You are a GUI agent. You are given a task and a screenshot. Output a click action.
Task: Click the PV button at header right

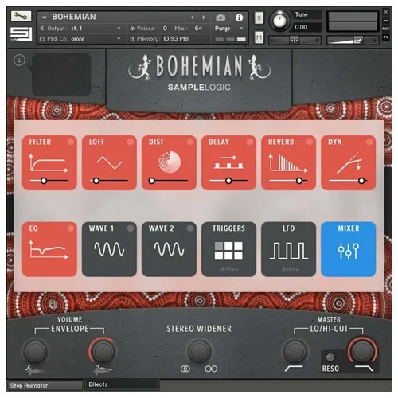pos(386,37)
